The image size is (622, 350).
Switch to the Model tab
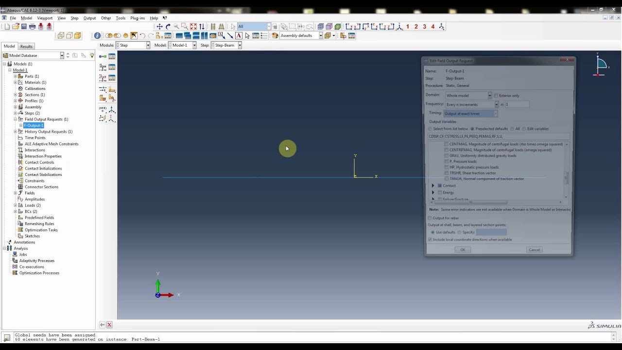click(9, 46)
